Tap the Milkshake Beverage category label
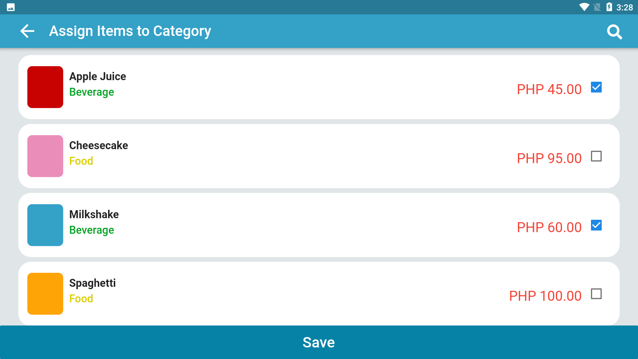 click(x=92, y=230)
